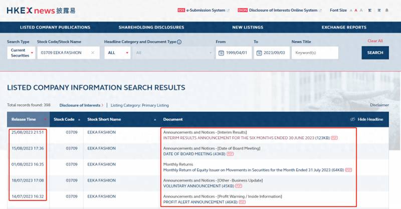
Task: Sort by Stock Code column
Action: pyautogui.click(x=67, y=119)
